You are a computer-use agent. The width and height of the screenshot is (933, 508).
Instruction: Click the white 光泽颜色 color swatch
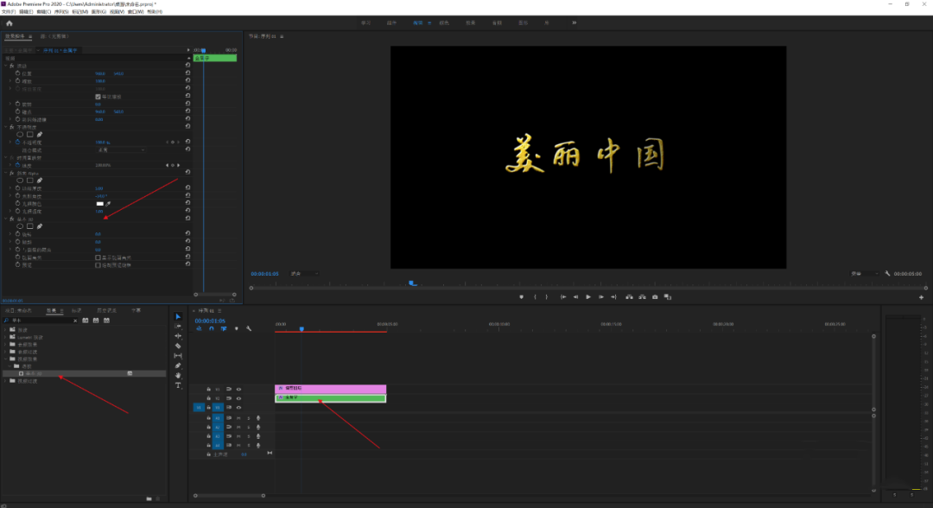(99, 203)
